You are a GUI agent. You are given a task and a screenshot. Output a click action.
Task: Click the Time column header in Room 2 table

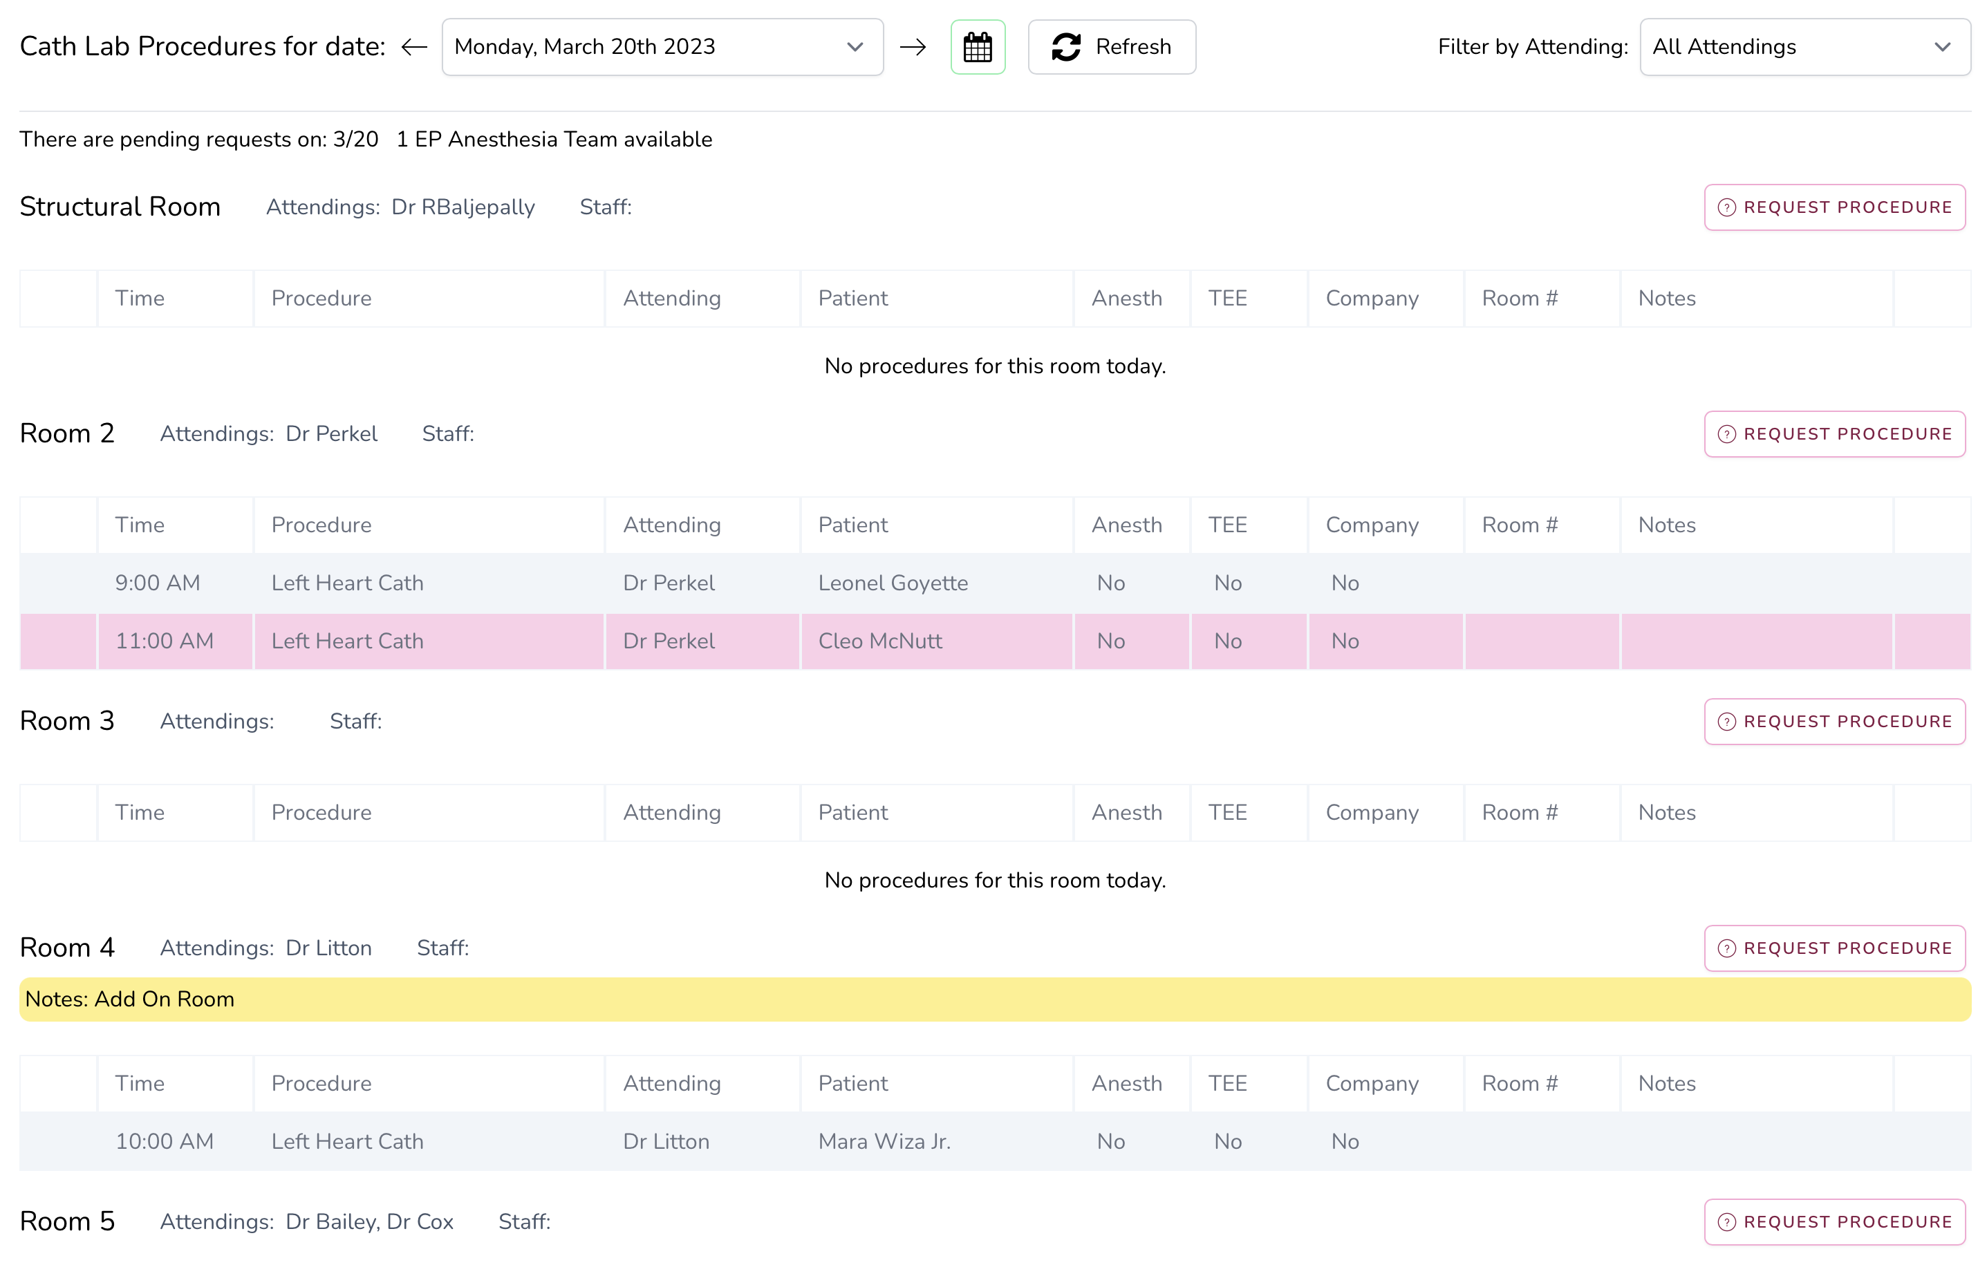click(140, 525)
